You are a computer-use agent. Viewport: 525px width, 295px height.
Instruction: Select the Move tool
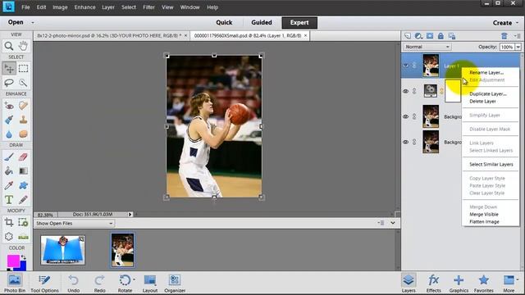[9, 69]
